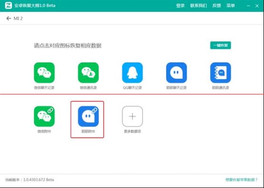264x188 pixels.
Task: Click the 更多数据项 label
Action: click(x=132, y=131)
